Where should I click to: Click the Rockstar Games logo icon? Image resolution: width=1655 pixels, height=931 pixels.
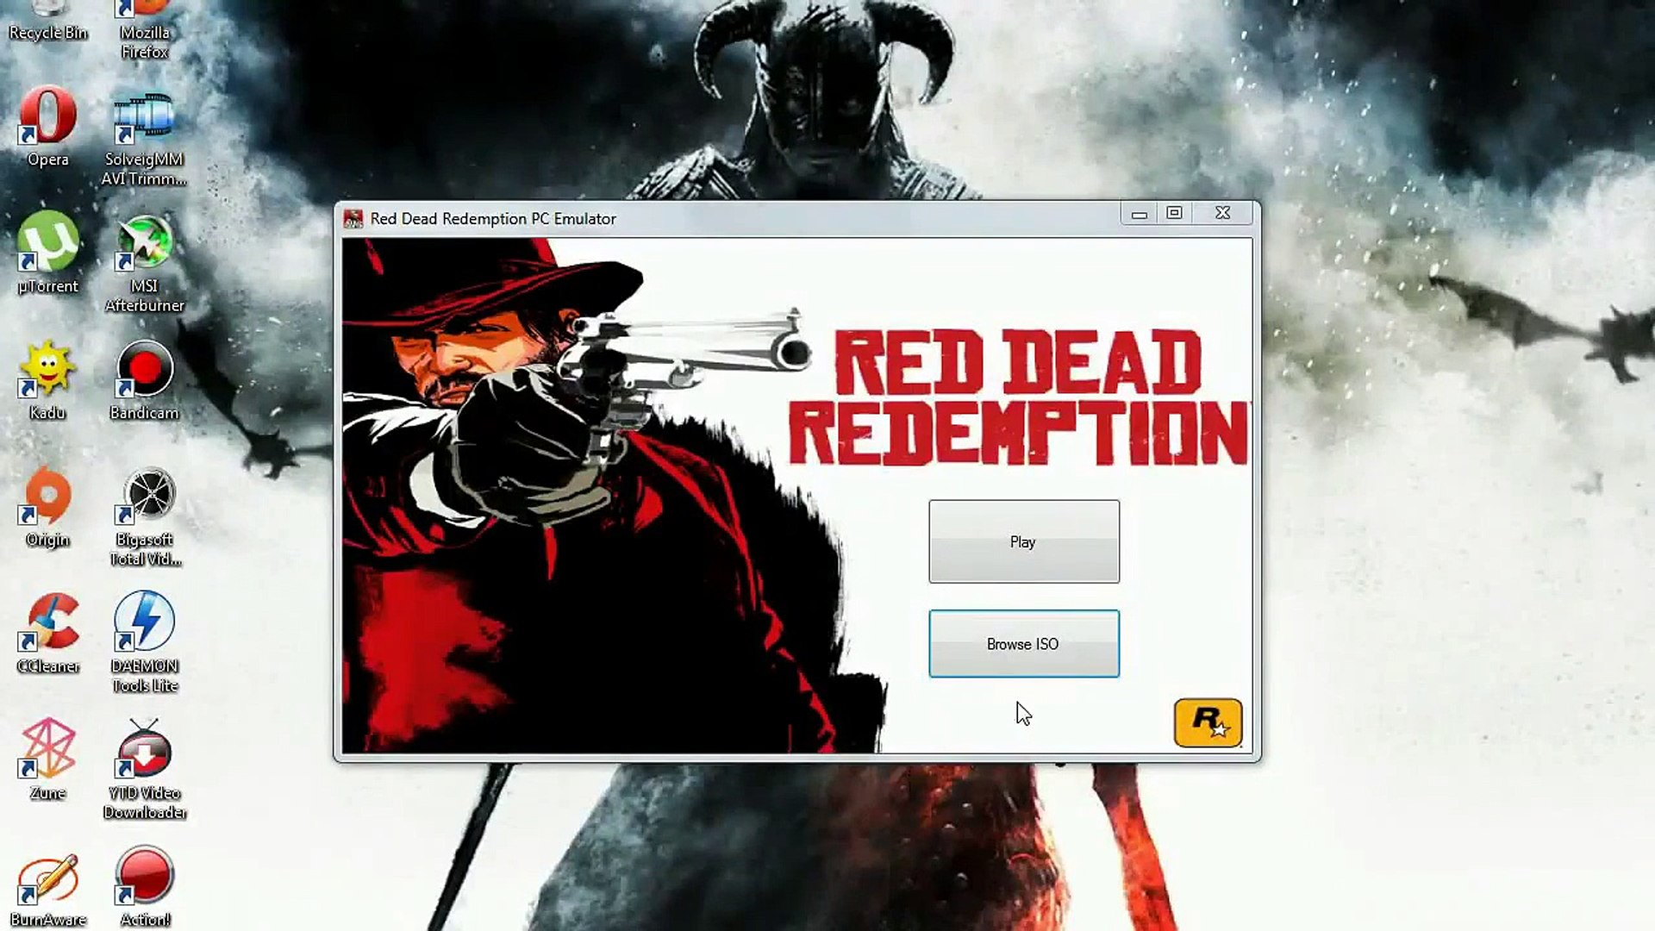1208,722
